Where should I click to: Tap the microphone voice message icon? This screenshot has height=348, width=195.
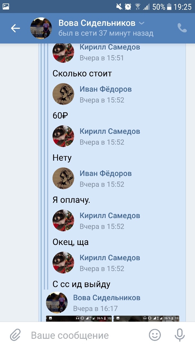click(x=180, y=335)
